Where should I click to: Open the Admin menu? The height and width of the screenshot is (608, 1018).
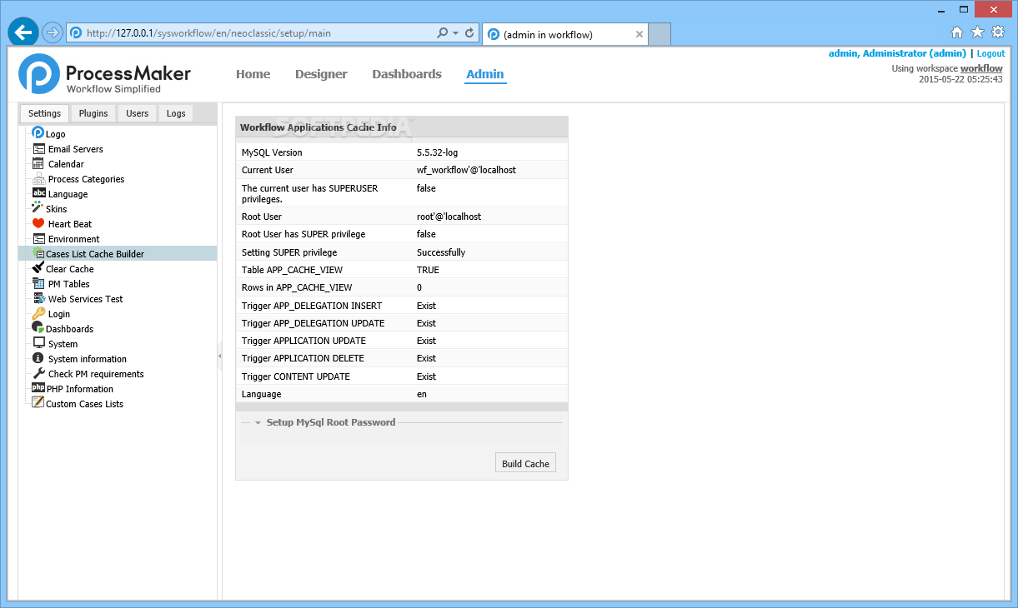[x=485, y=74]
